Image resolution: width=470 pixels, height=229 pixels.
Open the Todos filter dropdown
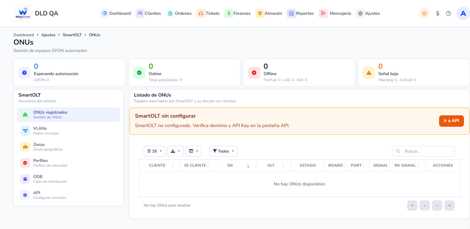pos(223,151)
